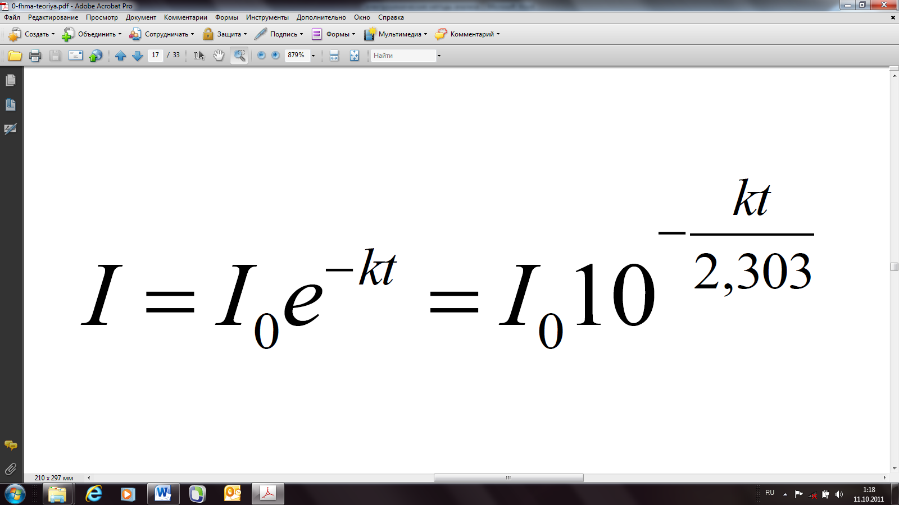Open the Документ menu
899x505 pixels.
tap(141, 17)
